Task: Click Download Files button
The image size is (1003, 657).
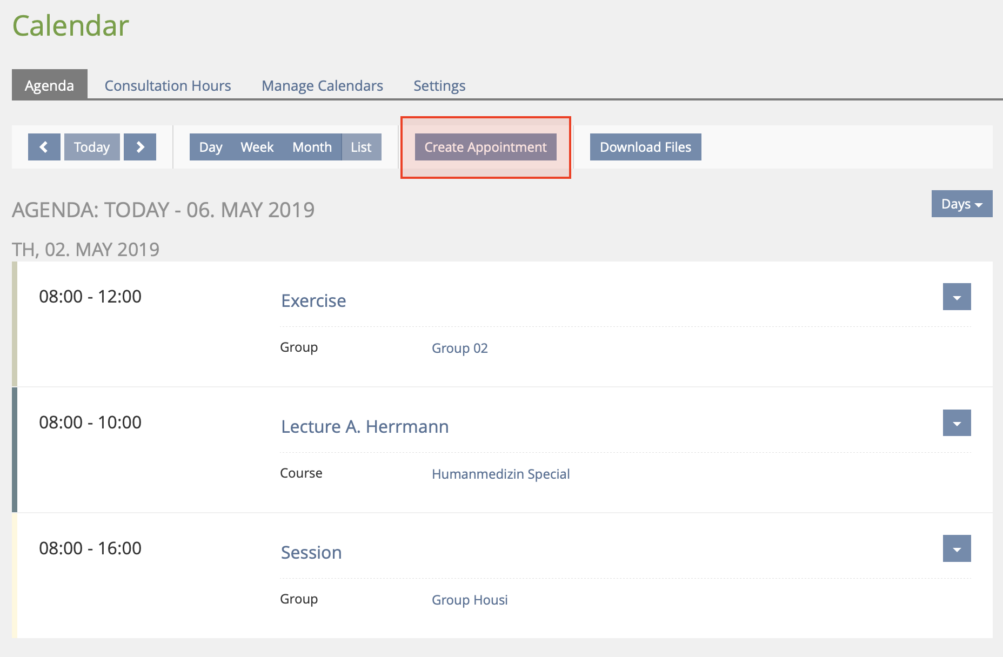Action: (645, 147)
